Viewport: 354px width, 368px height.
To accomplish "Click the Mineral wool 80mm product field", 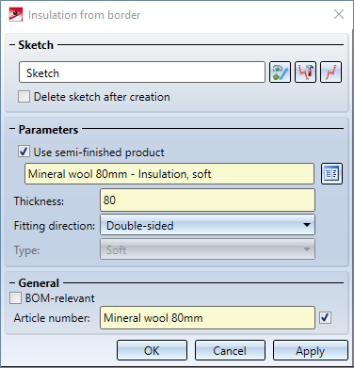I will pos(169,173).
